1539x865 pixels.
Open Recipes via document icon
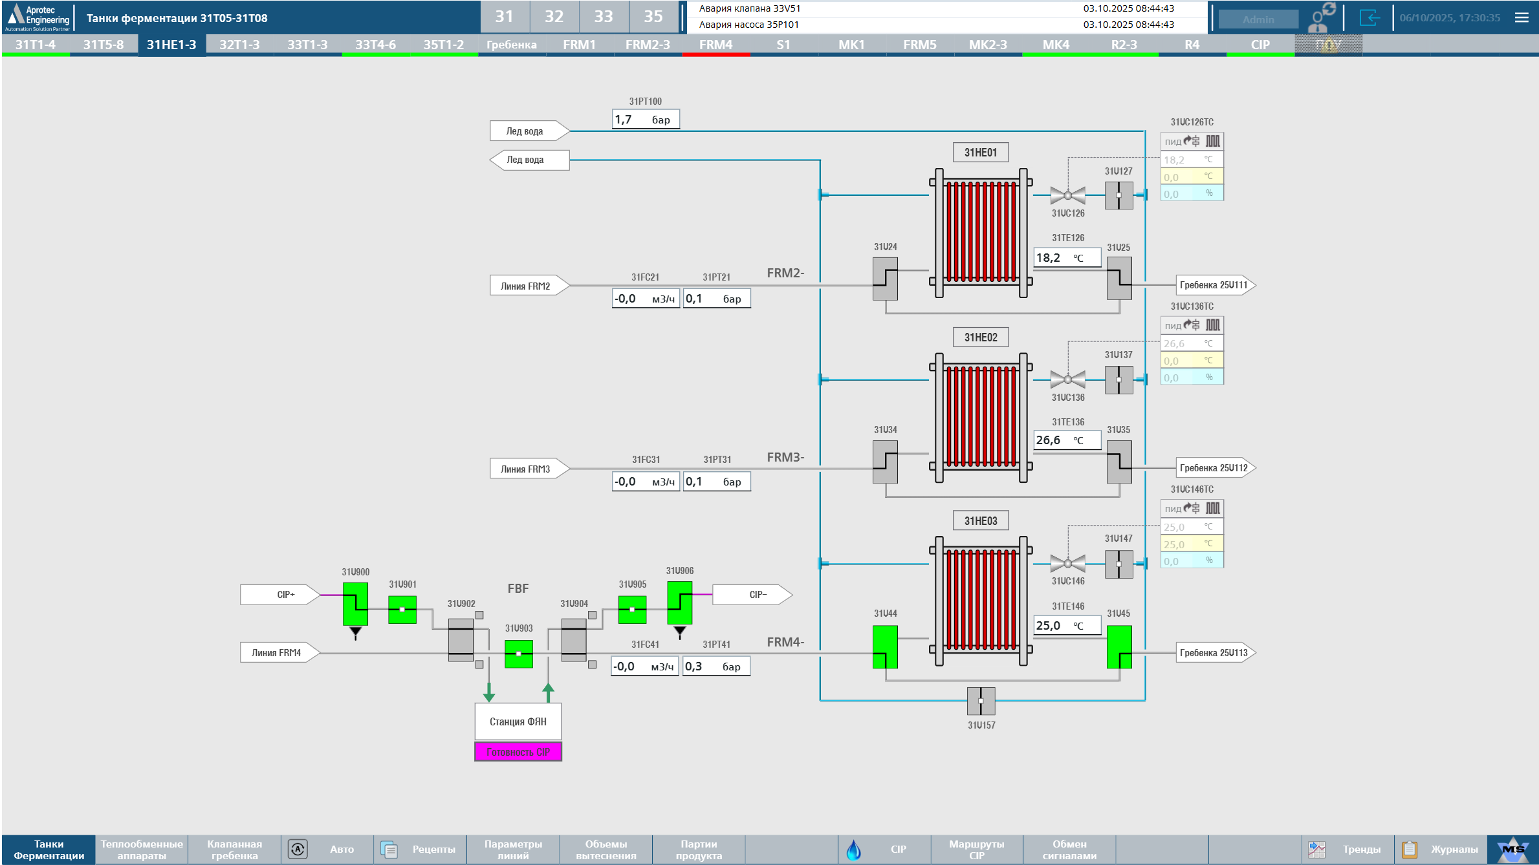click(x=389, y=849)
